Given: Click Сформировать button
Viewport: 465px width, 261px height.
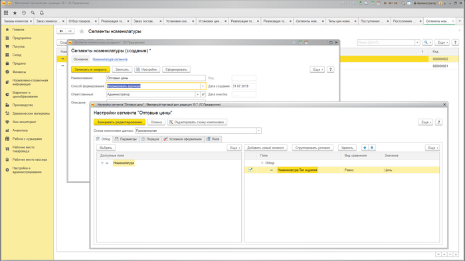Looking at the screenshot, I should [176, 70].
